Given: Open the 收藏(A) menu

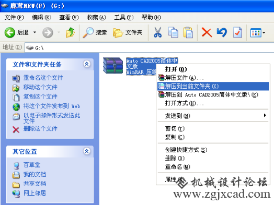Looking at the screenshot, I should click(96, 17).
